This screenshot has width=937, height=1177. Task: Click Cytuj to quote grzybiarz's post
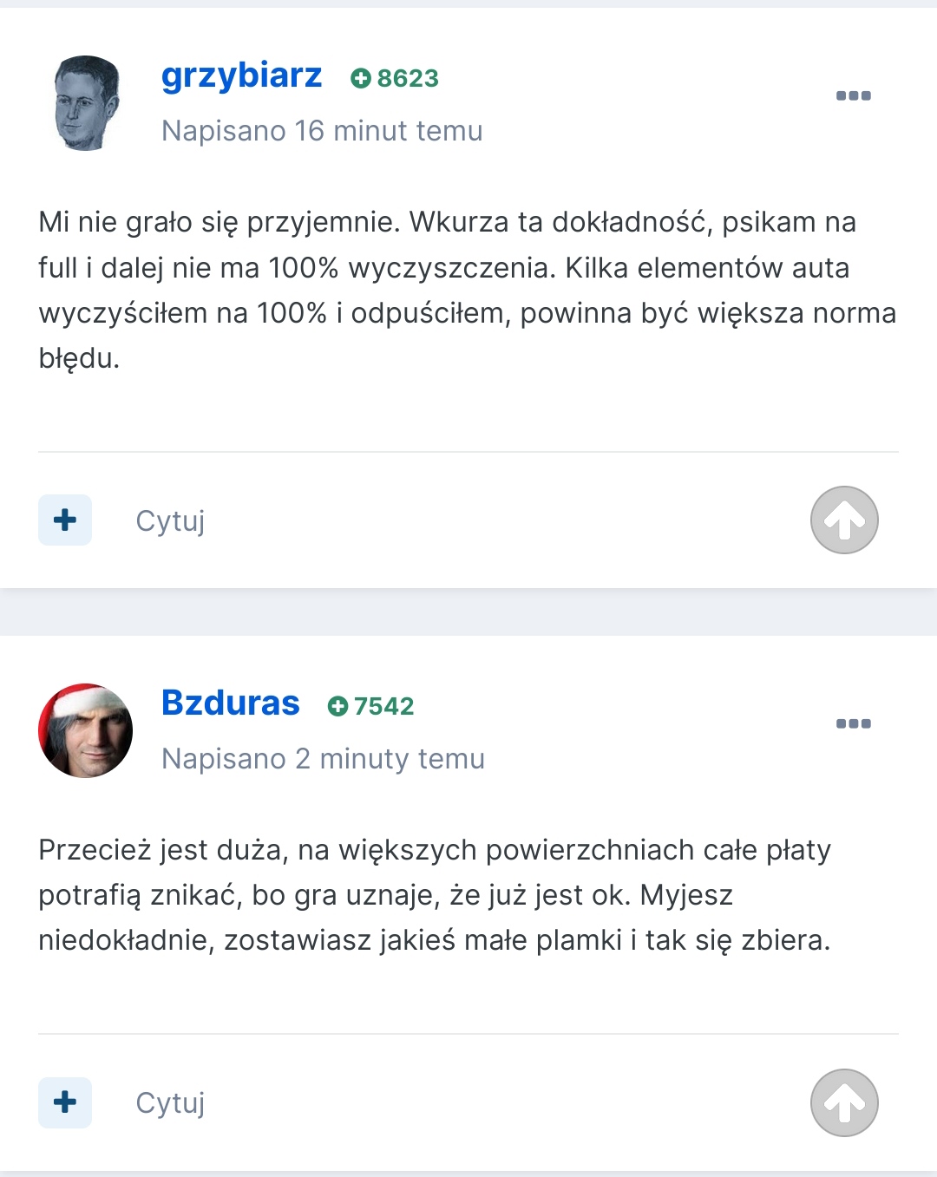tap(170, 521)
